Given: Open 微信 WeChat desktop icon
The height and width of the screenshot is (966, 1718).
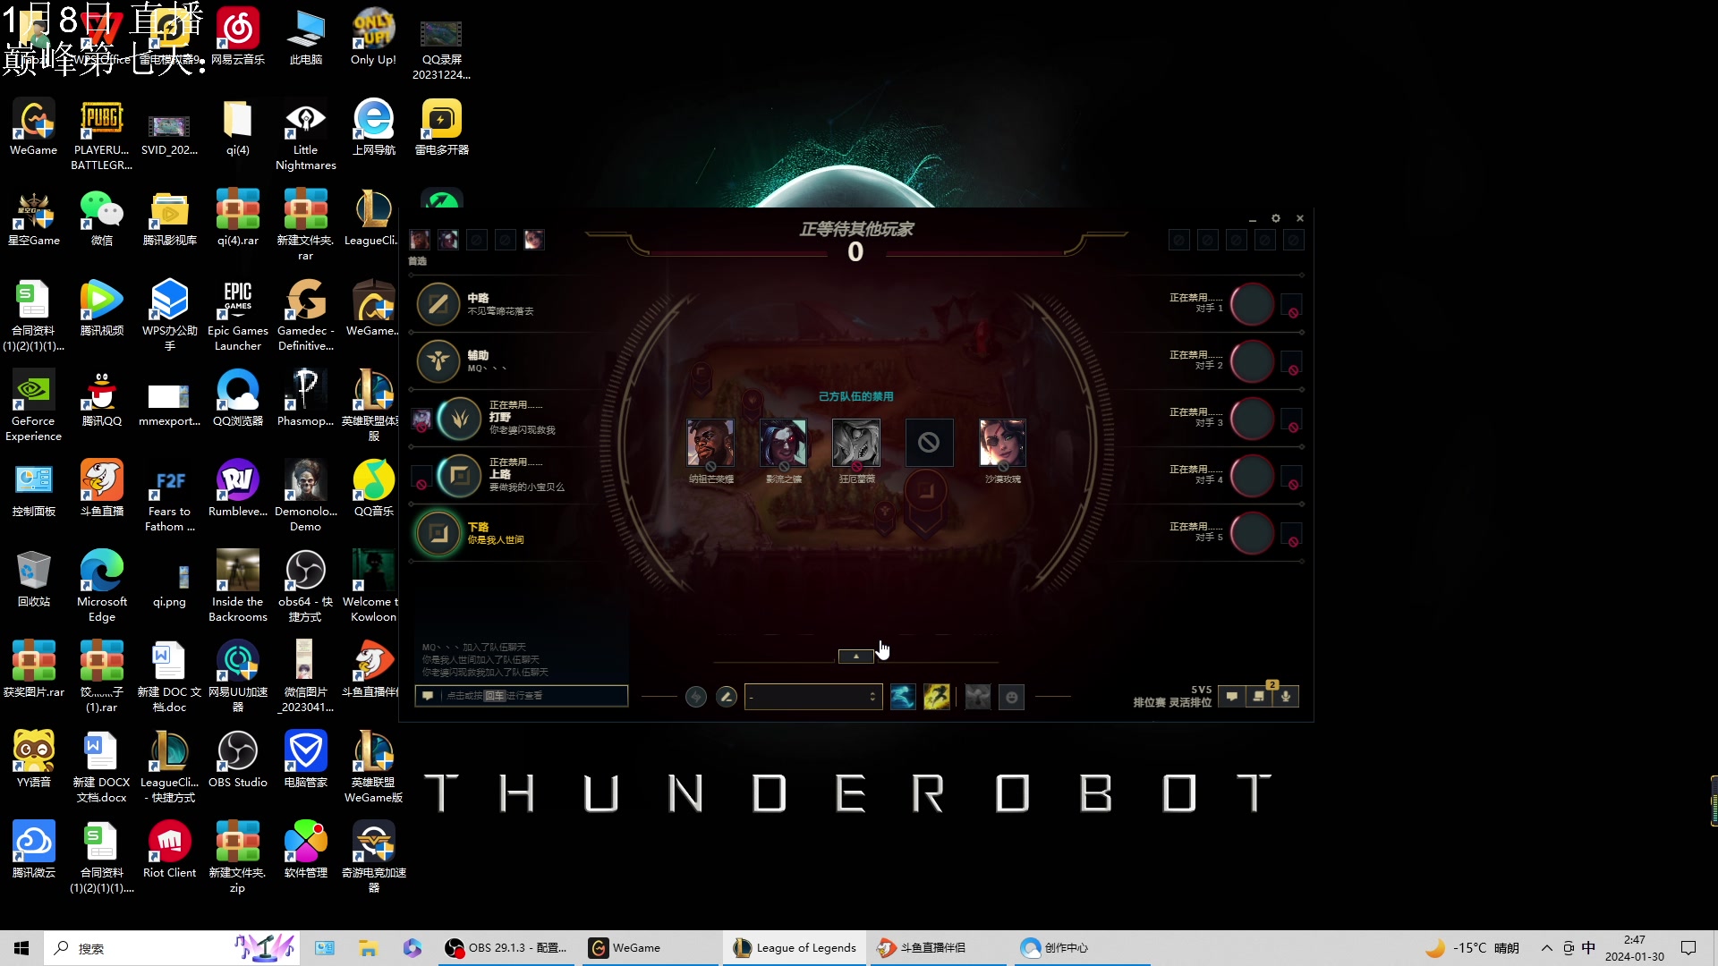Looking at the screenshot, I should coord(102,219).
